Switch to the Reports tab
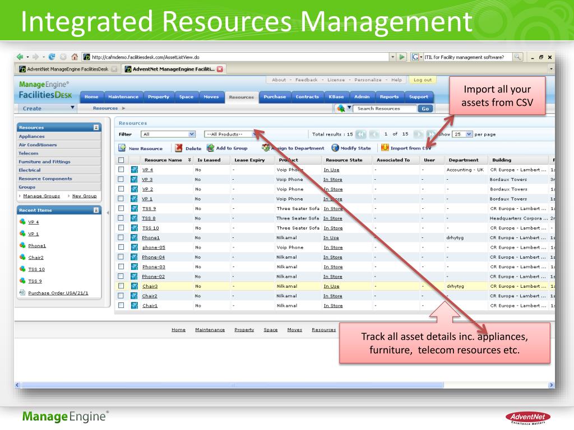This screenshot has height=430, width=574. click(389, 97)
